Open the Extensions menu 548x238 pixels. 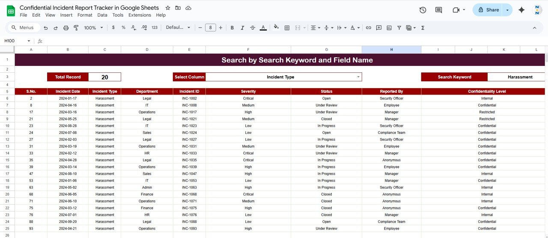pyautogui.click(x=140, y=15)
